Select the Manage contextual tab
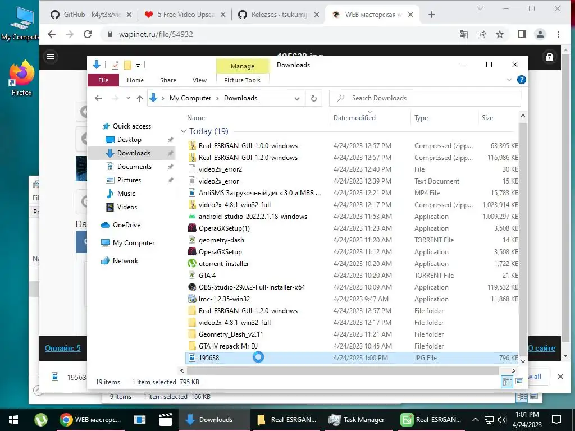Image resolution: width=575 pixels, height=431 pixels. click(x=243, y=66)
